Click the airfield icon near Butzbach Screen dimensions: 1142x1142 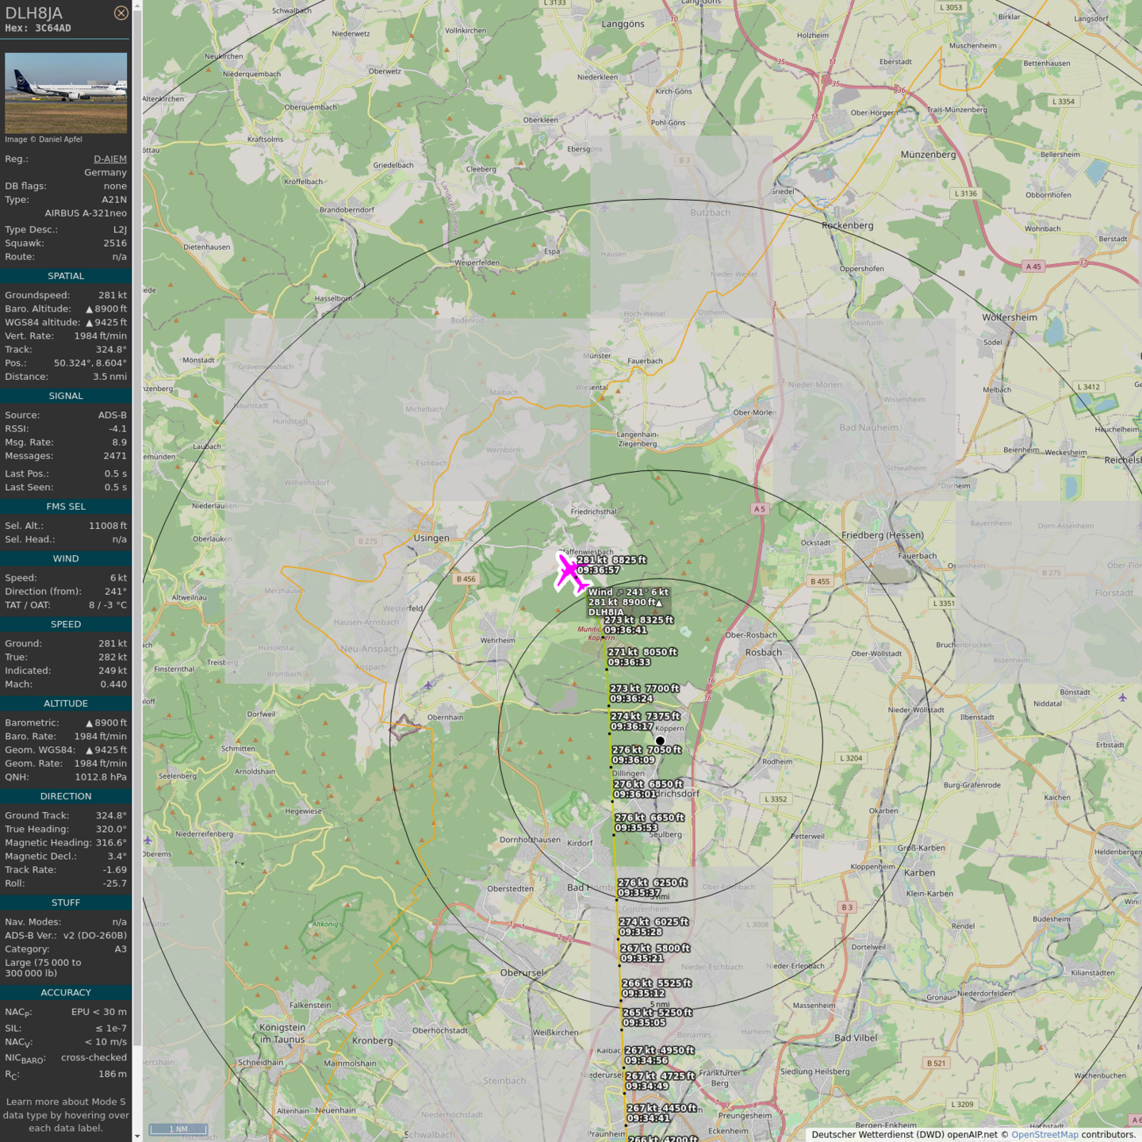pyautogui.click(x=604, y=208)
